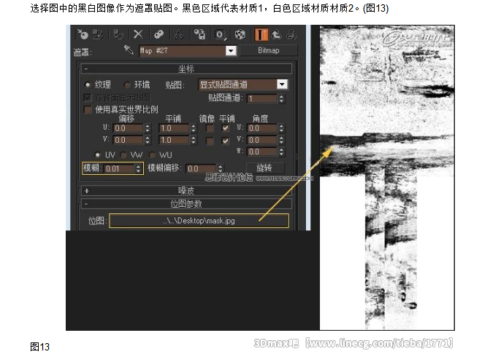Toggle the U 平铺 tile checkbox
482x357 pixels.
pyautogui.click(x=226, y=128)
